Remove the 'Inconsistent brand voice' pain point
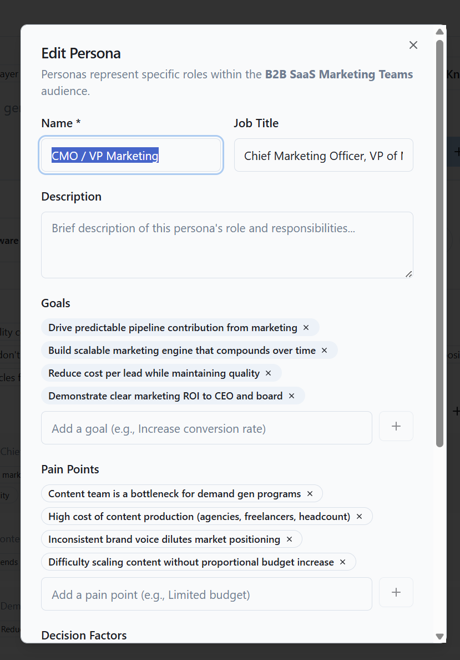 tap(289, 539)
